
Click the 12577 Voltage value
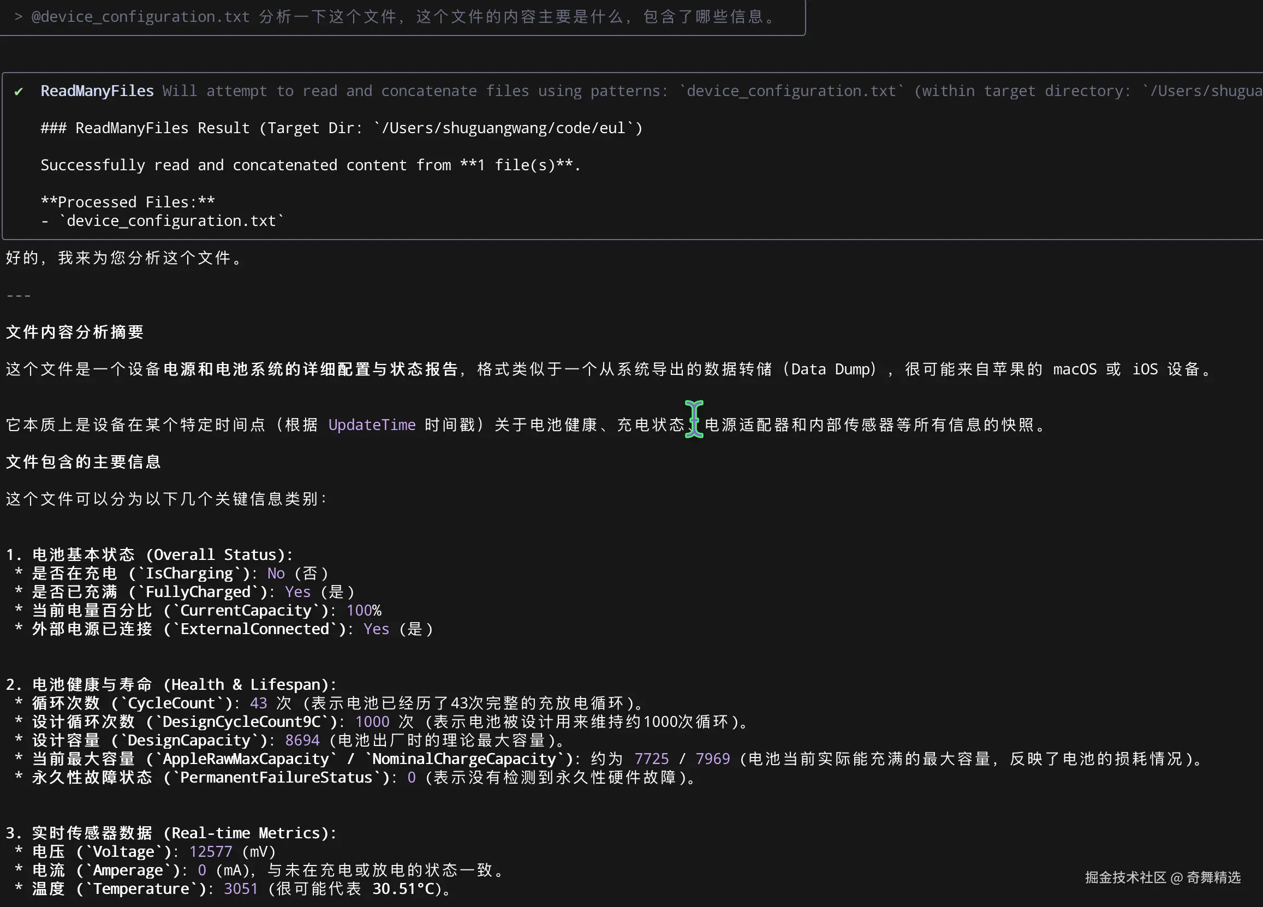point(211,852)
